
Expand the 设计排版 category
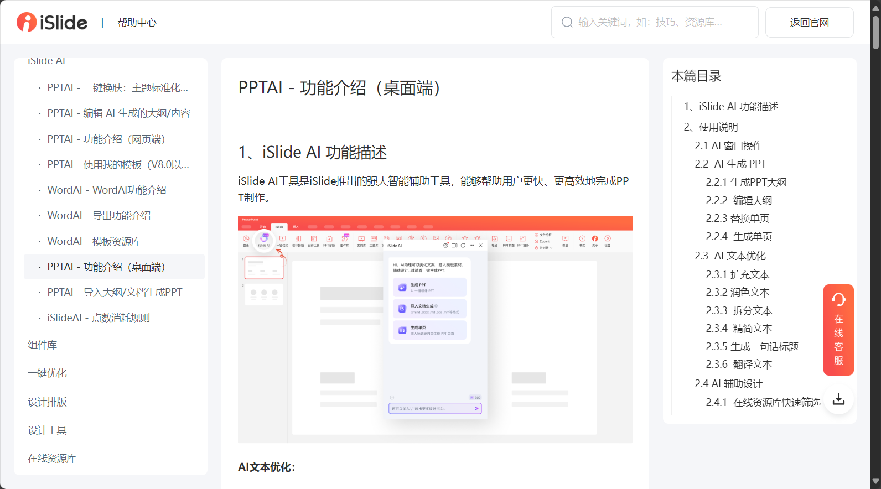[47, 402]
